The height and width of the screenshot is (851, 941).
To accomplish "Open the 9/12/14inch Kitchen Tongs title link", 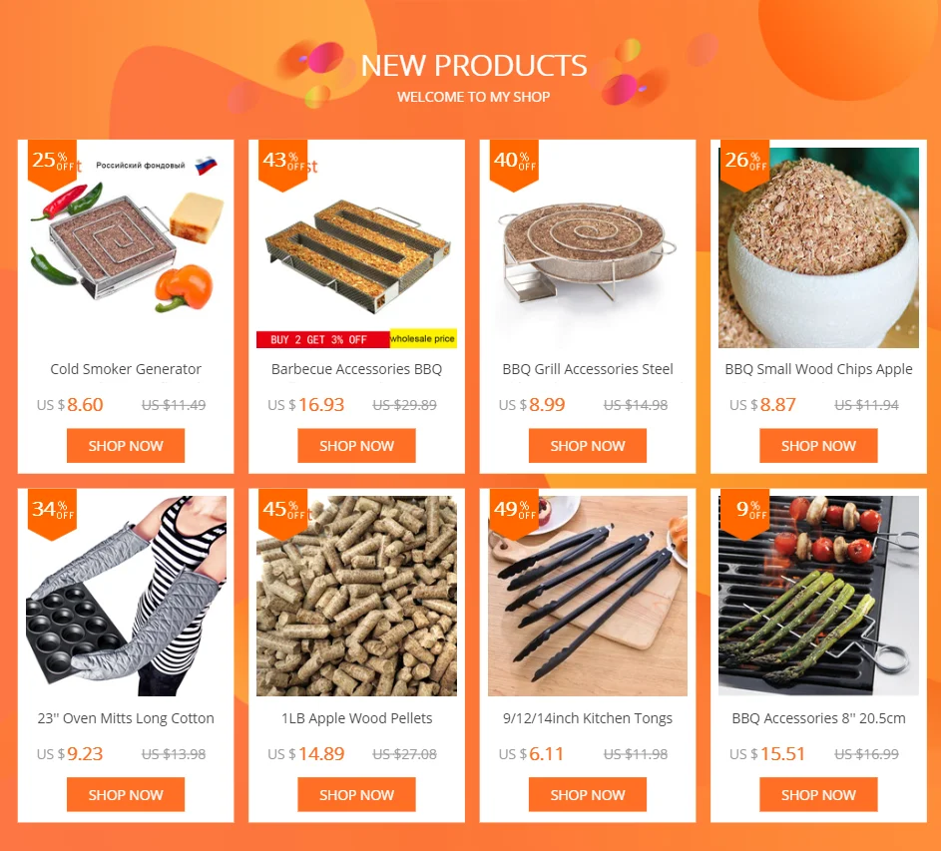I will coord(588,718).
